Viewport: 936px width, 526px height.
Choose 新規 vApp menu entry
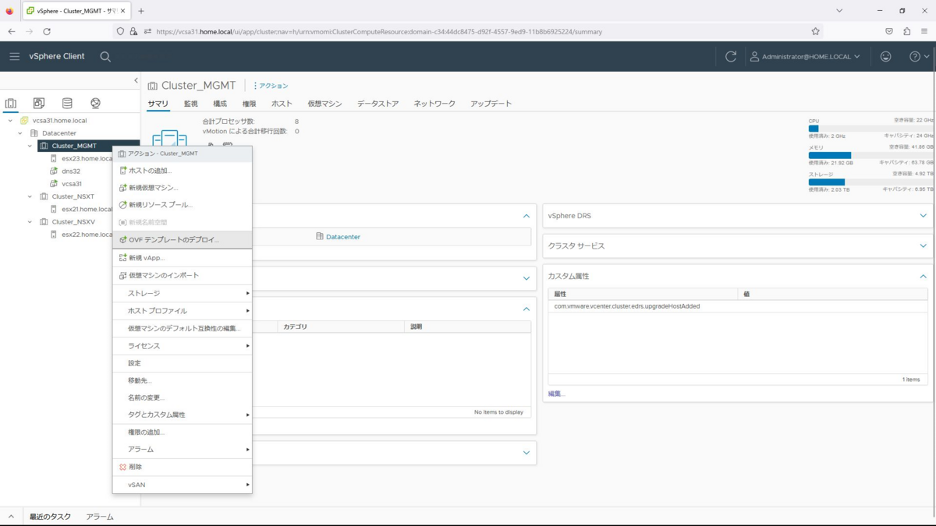[x=182, y=258]
